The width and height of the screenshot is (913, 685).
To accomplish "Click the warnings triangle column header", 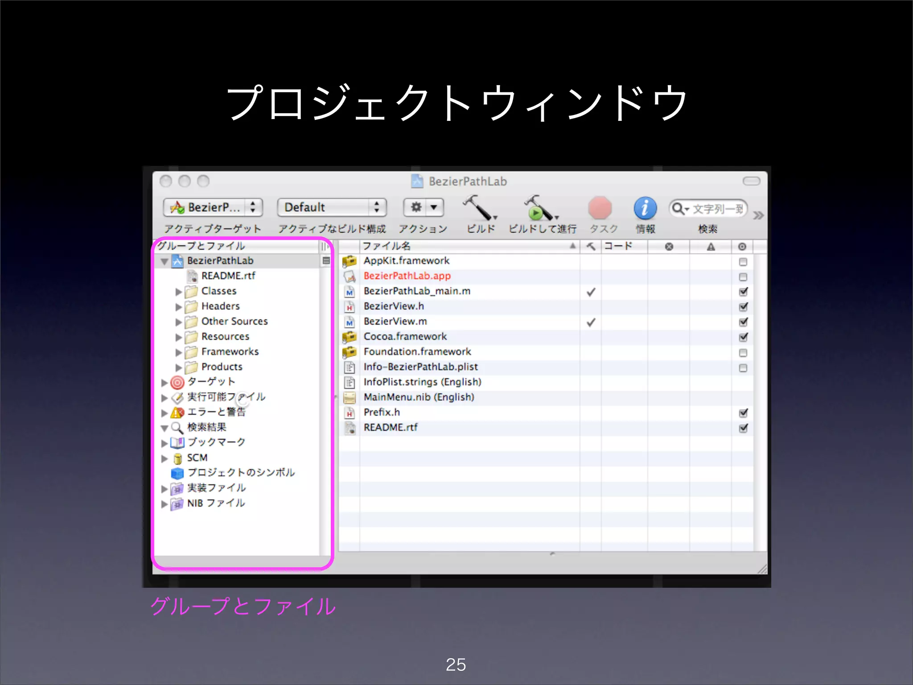I will click(x=711, y=247).
